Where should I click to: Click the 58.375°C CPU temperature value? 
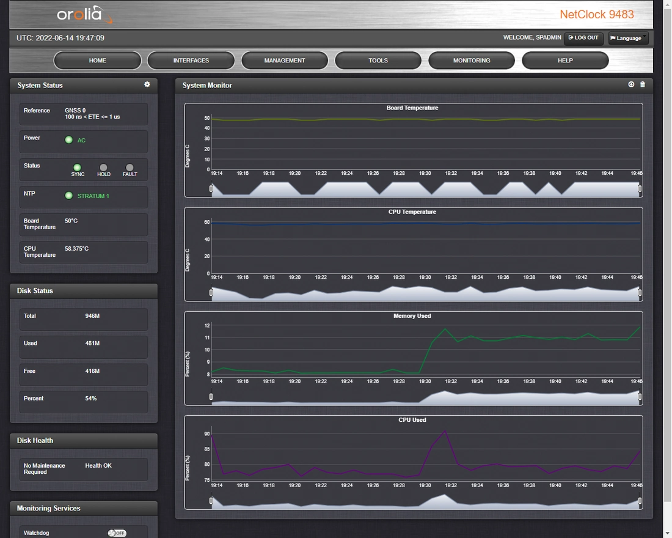77,248
